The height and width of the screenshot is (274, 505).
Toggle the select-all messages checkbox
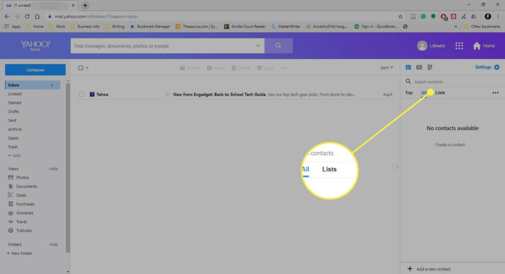(81, 68)
